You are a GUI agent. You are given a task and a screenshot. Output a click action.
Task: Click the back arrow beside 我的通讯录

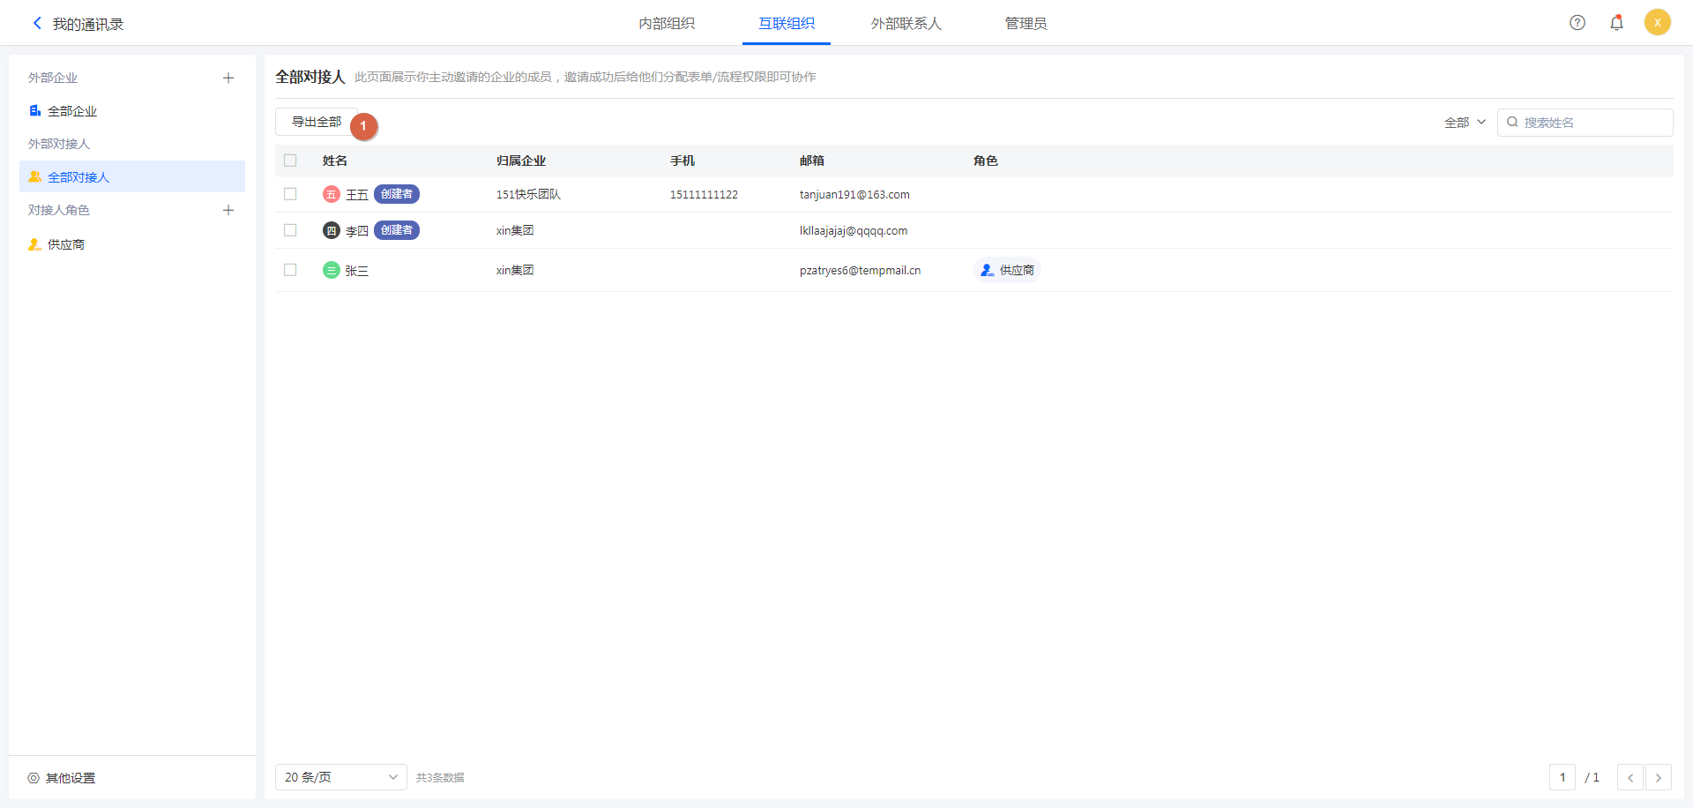coord(37,24)
